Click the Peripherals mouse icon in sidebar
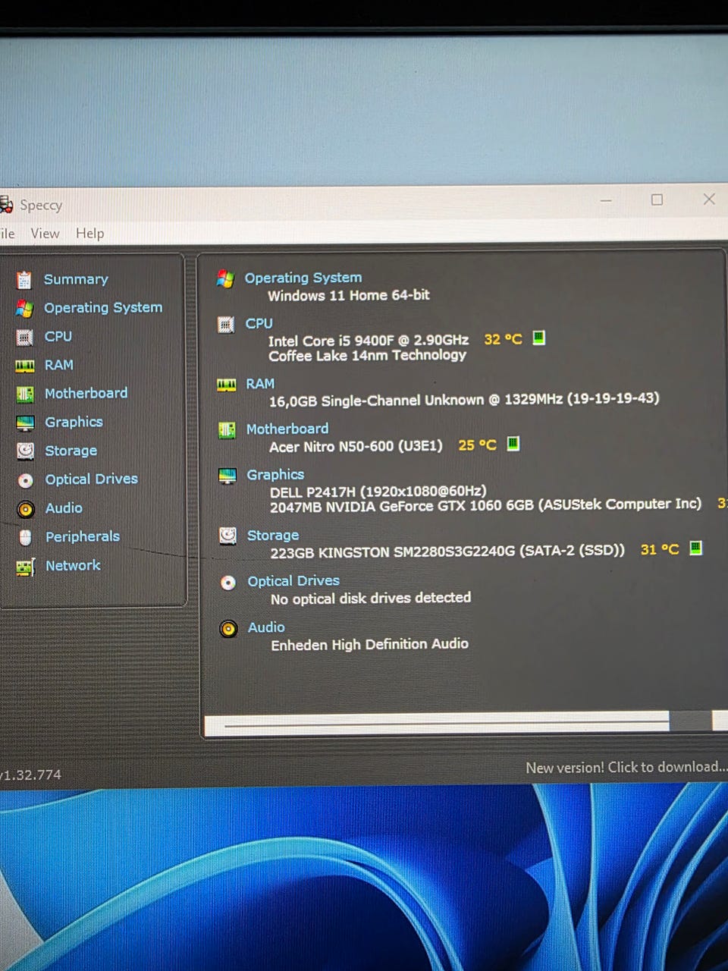This screenshot has height=971, width=728. coord(25,537)
